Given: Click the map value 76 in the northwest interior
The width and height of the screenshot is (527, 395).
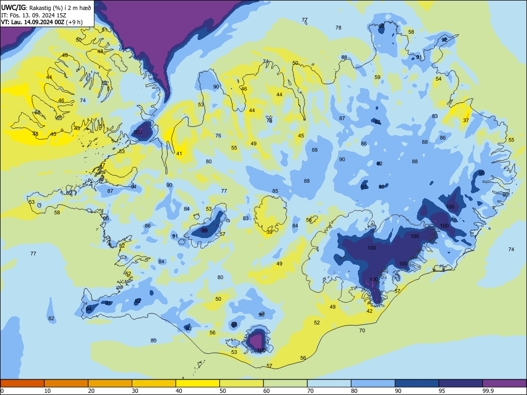Looking at the screenshot, I should click(x=218, y=135).
